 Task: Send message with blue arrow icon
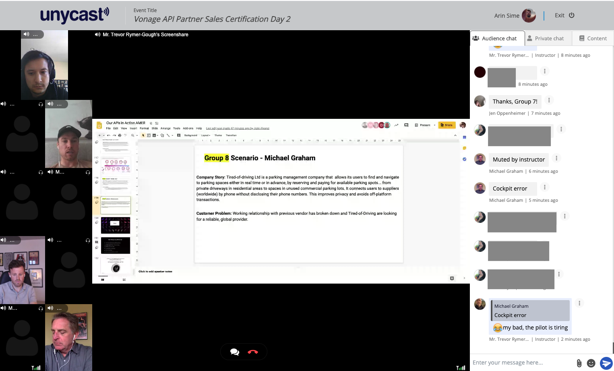[606, 363]
